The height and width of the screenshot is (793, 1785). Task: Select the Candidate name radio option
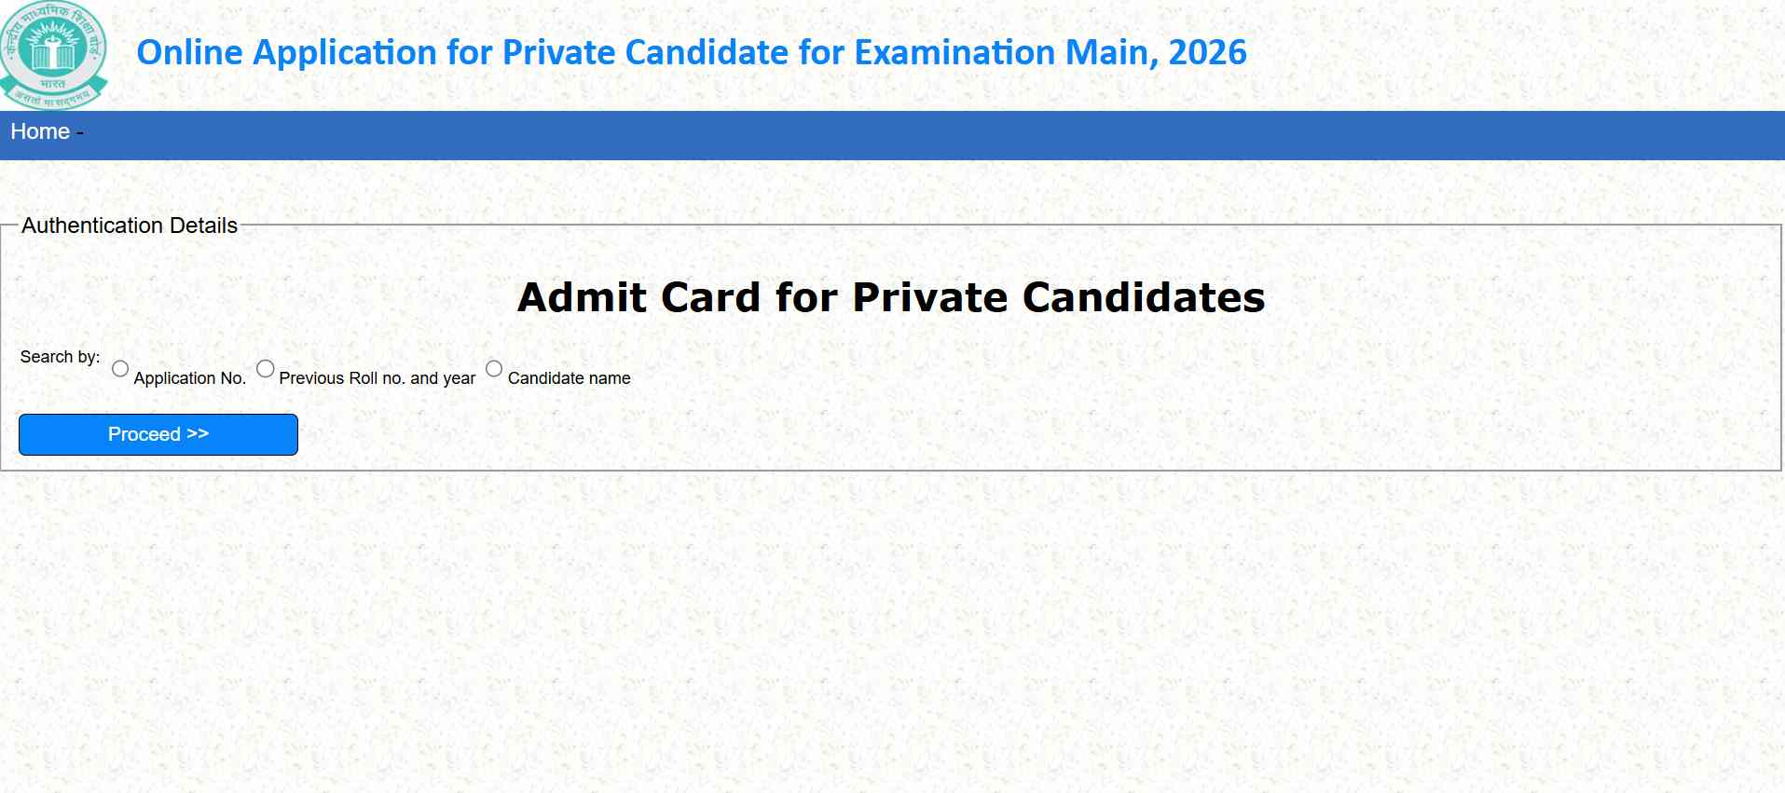(494, 369)
